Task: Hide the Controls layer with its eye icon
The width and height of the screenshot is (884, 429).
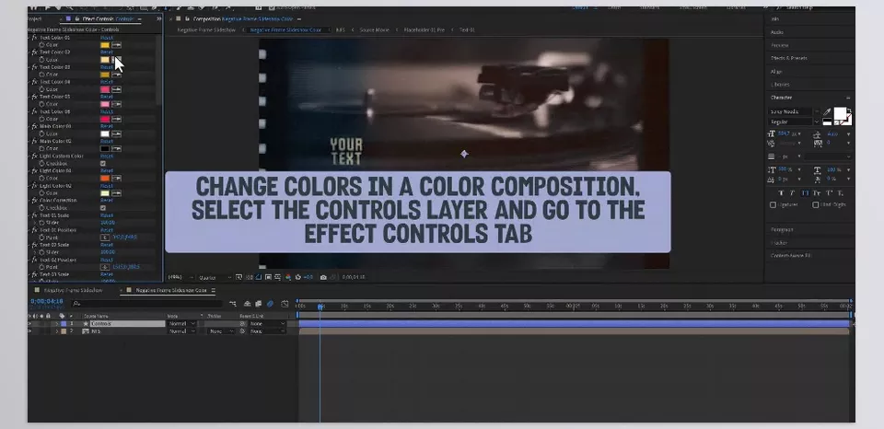Action: [x=29, y=323]
